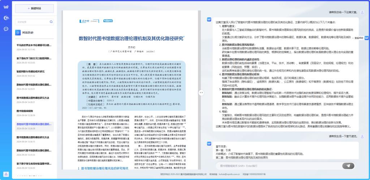Click section heading 1 图书馆数据治理伦理风险的研究现状
Image resolution: width=370 pixels, height=180 pixels.
(103, 168)
